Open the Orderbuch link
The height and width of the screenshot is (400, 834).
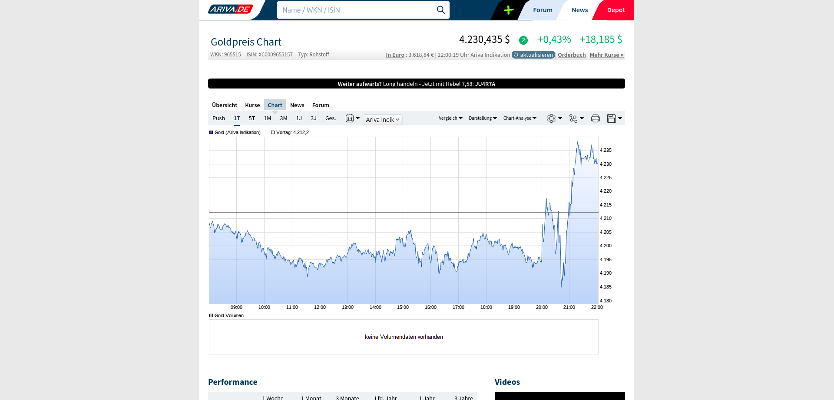571,55
